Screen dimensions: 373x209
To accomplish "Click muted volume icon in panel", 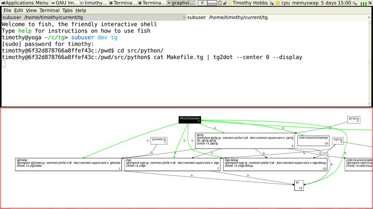I will (355, 3).
